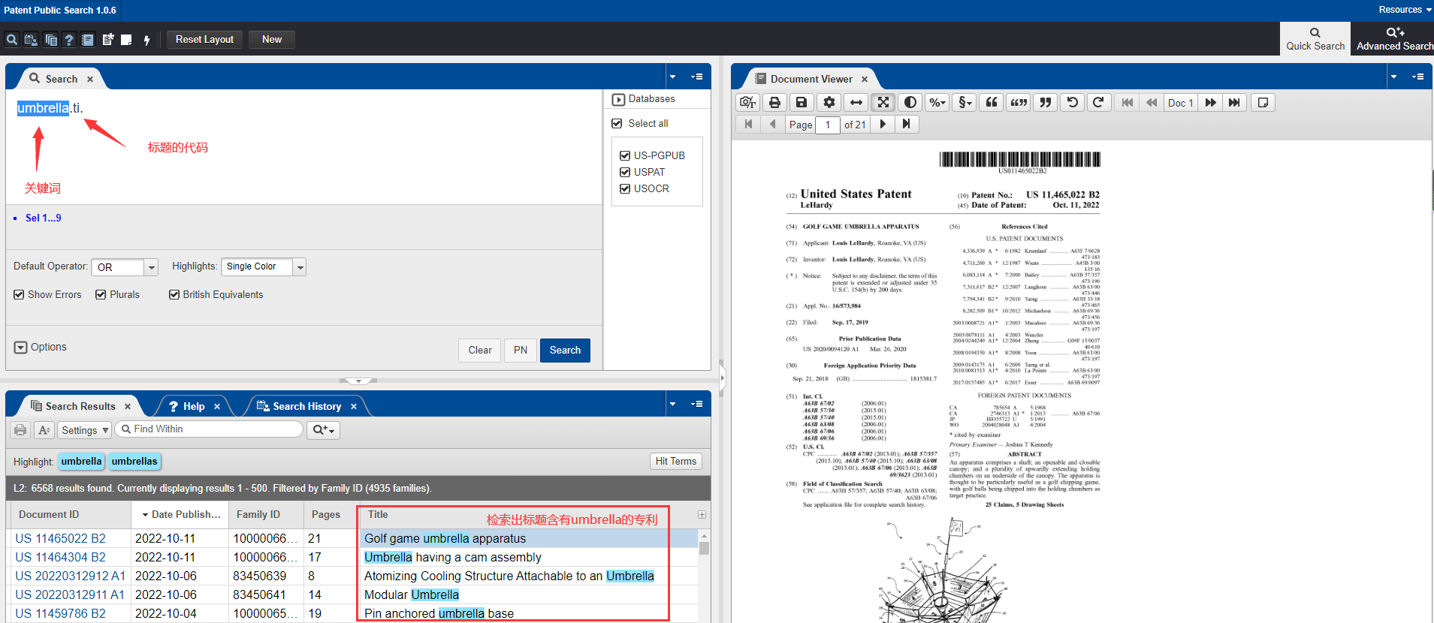Toggle the British Equivalents checkbox
Image resolution: width=1434 pixels, height=623 pixels.
[x=174, y=295]
